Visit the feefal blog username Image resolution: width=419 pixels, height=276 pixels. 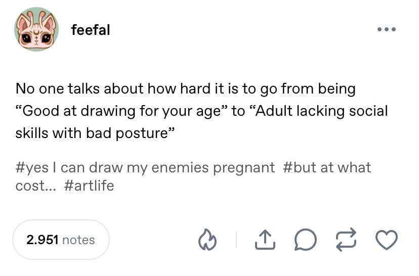91,30
